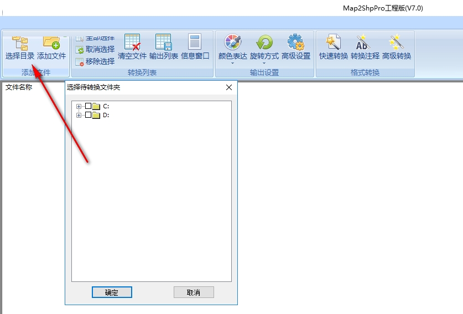Clear the list with 清空文件
463x314 pixels.
pos(132,46)
